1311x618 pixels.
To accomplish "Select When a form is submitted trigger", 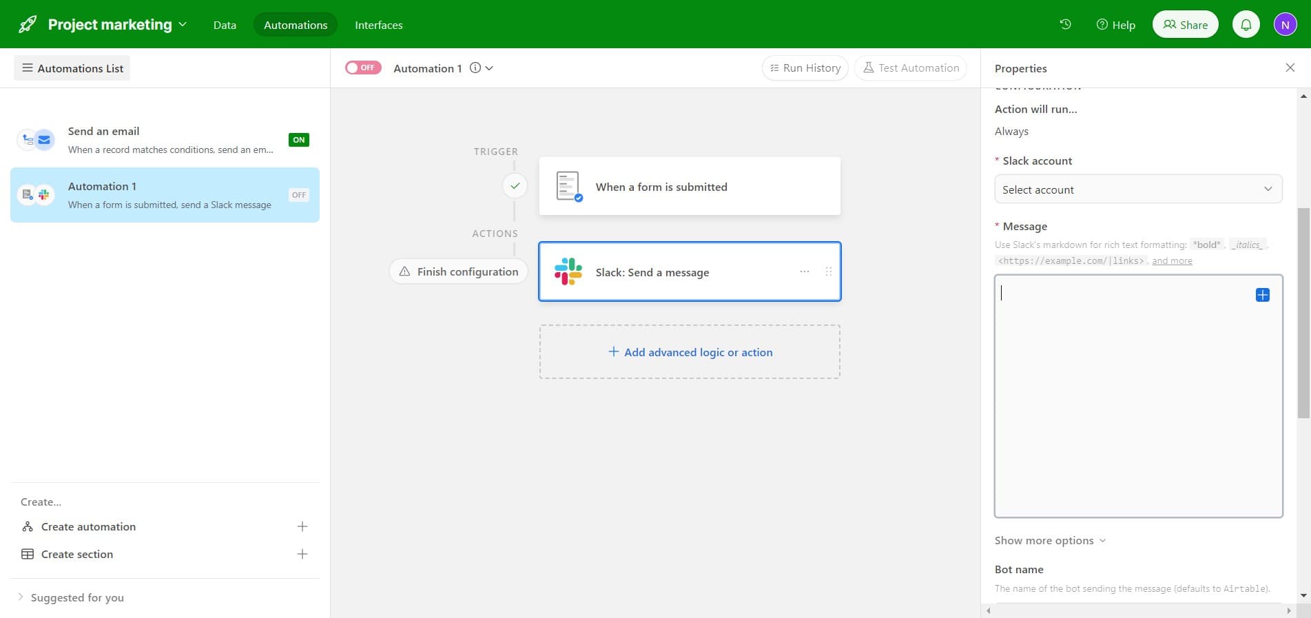I will coord(690,186).
